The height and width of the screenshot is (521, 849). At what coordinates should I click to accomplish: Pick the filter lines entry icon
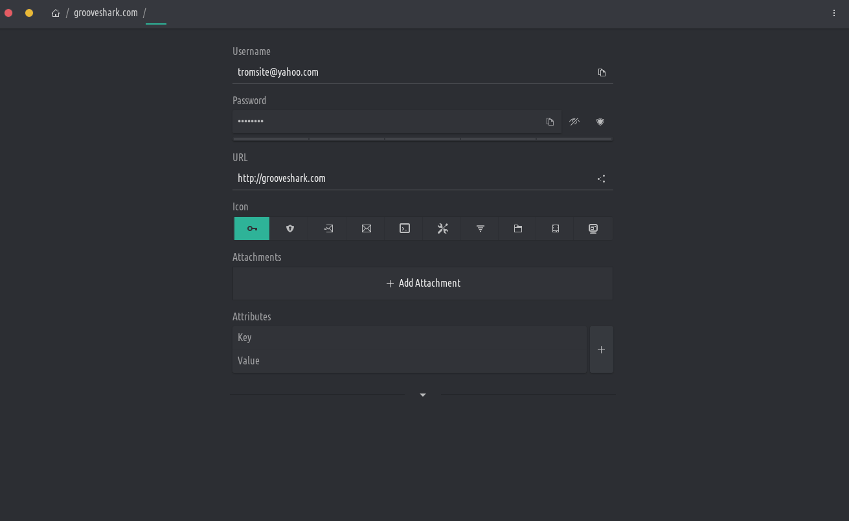click(481, 228)
